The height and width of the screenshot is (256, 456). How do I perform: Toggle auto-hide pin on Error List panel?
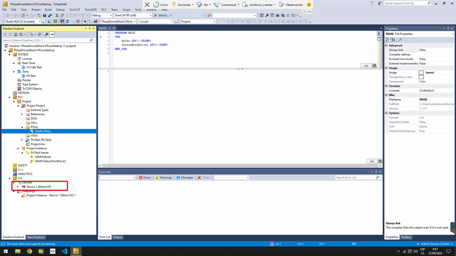tap(376, 172)
